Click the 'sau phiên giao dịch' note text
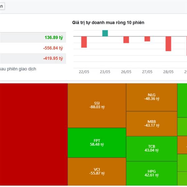Screen dimensions: 187x187 click(x=18, y=69)
